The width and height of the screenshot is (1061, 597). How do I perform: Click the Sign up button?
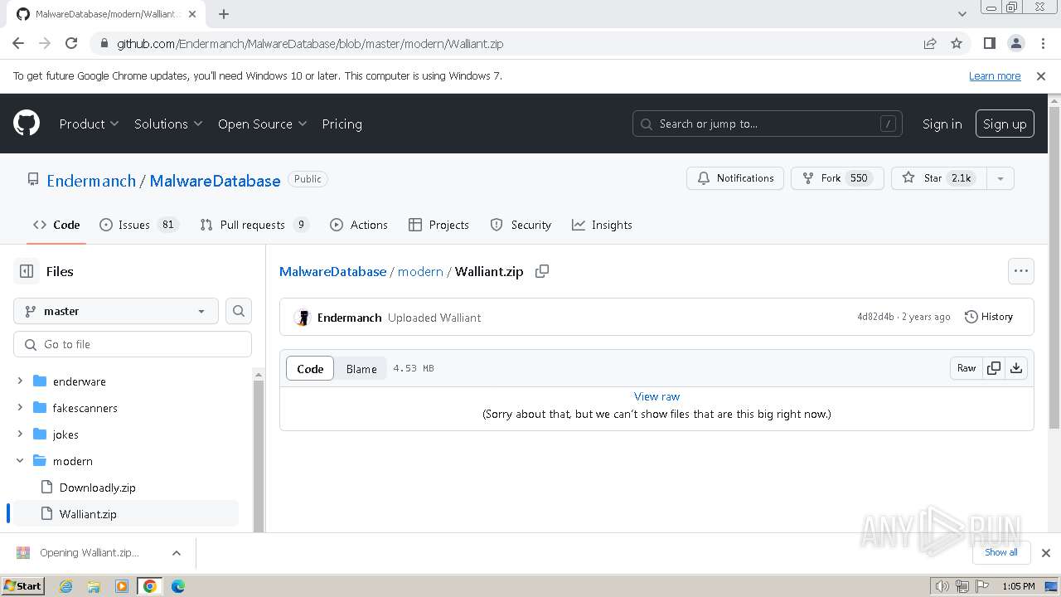1005,124
